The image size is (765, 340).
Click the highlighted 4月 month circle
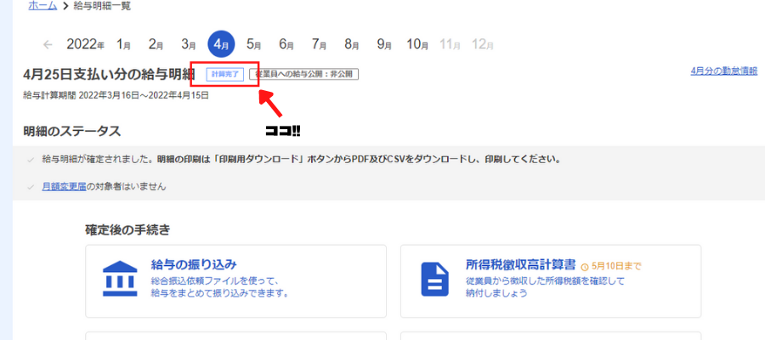click(222, 44)
